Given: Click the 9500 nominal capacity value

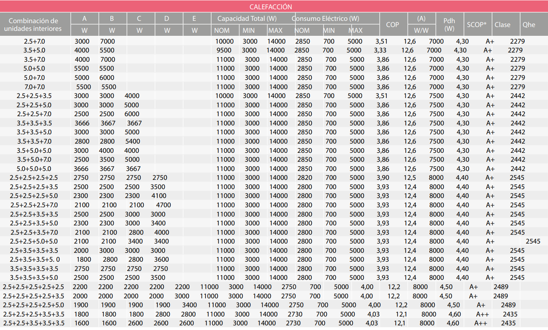Looking at the screenshot, I should point(224,50).
